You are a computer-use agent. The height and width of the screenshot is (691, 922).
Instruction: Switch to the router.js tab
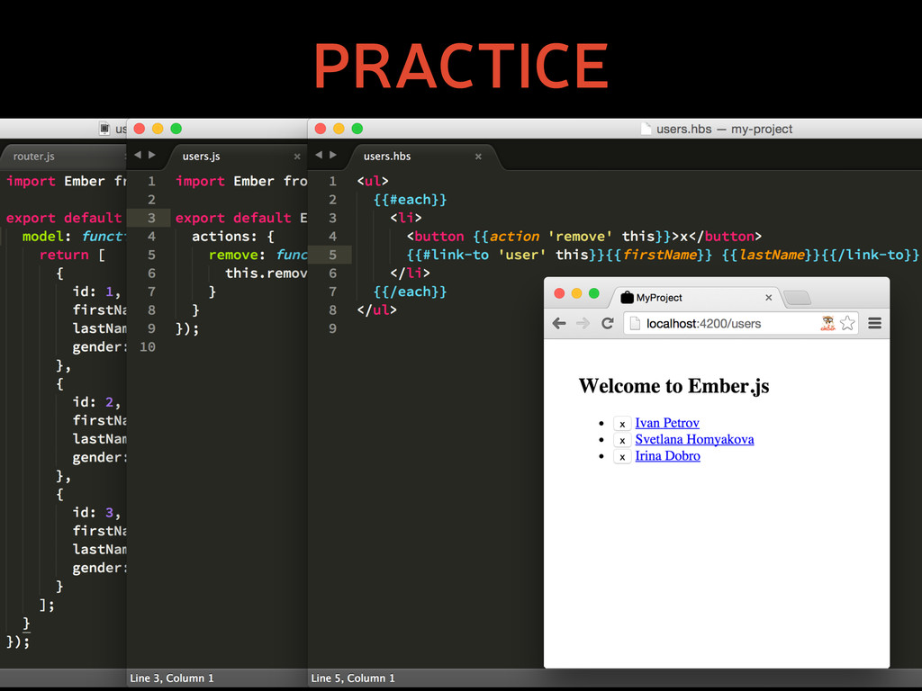[x=33, y=157]
